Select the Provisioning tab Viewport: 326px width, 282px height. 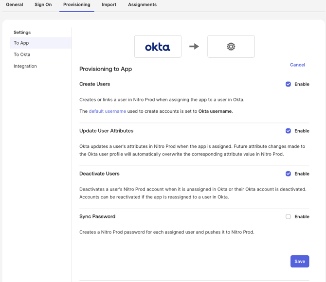(x=77, y=4)
